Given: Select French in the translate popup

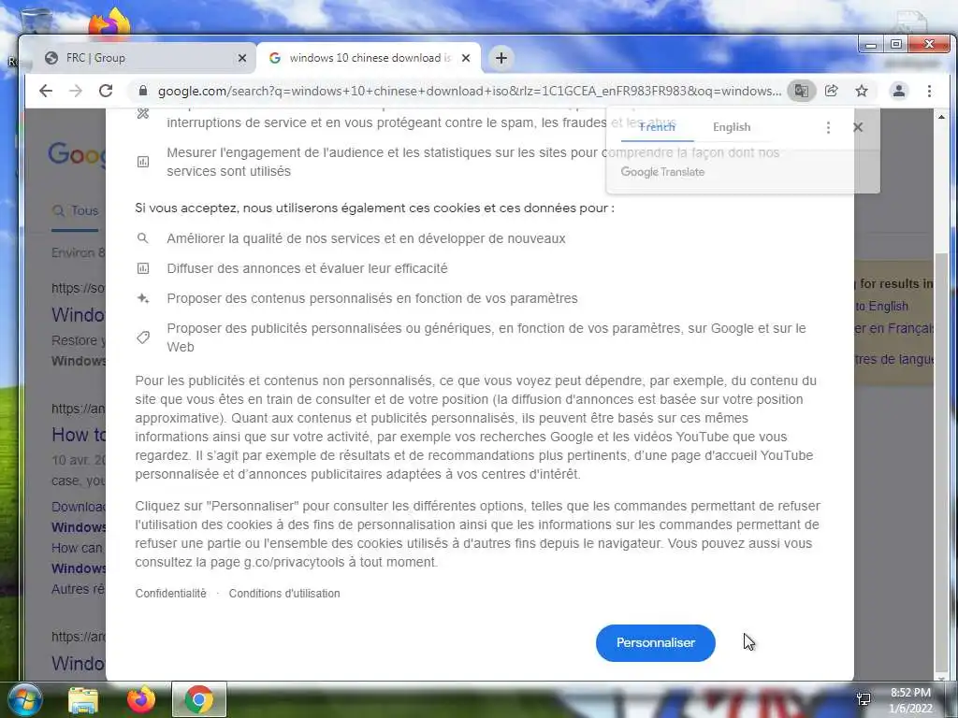Looking at the screenshot, I should coord(657,127).
